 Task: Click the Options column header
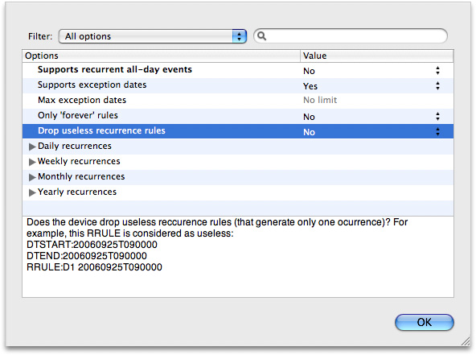(161, 56)
